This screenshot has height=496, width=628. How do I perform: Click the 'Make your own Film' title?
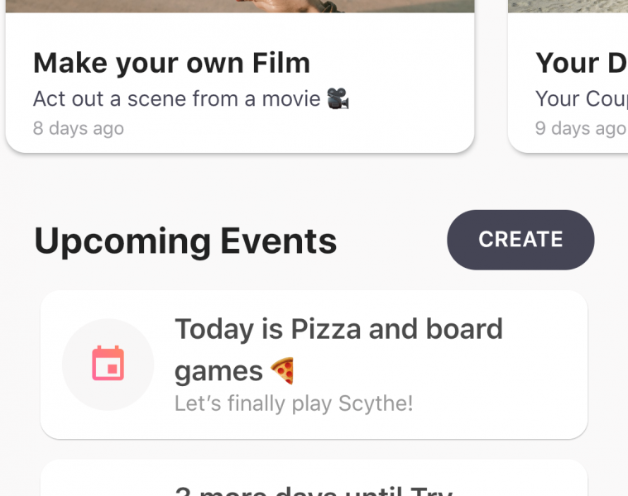pos(171,63)
